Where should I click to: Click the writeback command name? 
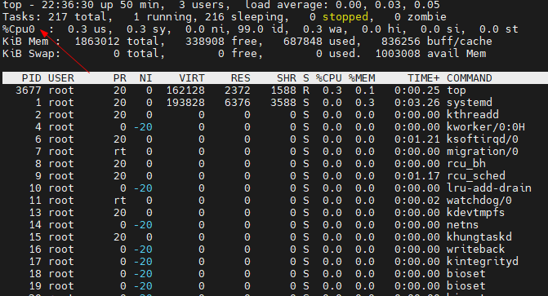pyautogui.click(x=476, y=249)
